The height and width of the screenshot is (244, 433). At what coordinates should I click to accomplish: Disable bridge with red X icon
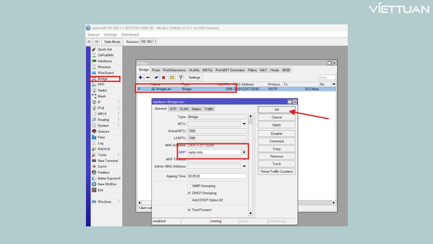[163, 77]
